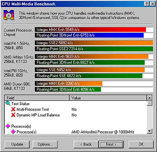Open the Options dialog

click(45, 144)
